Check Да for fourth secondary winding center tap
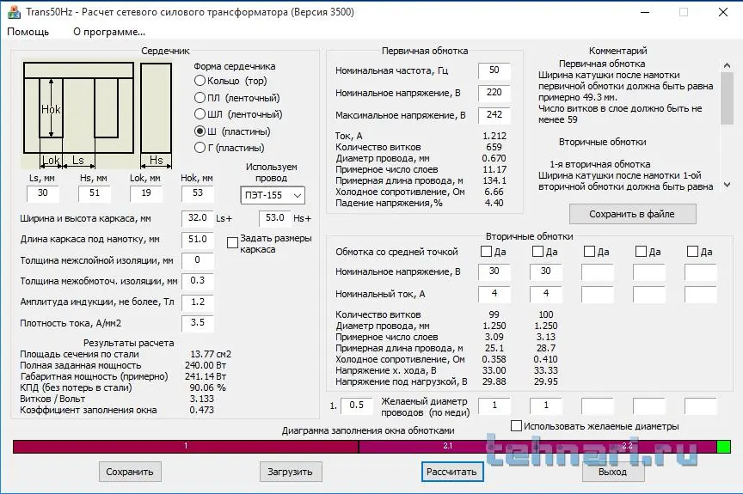Viewport: 743px width, 494px height. point(641,251)
